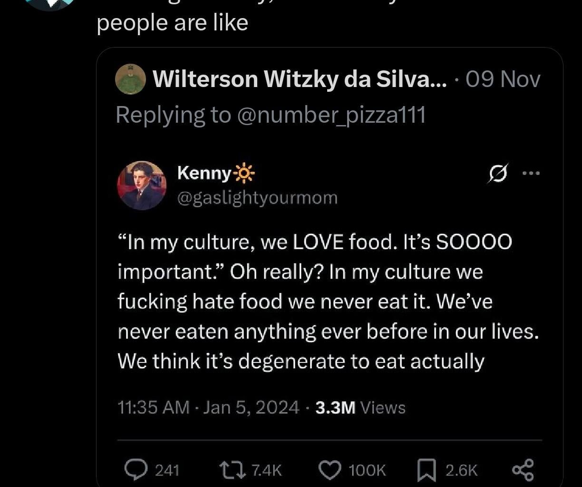Viewport: 582px width, 487px height.
Task: Open the @gaslightyourmom handle link
Action: click(259, 197)
